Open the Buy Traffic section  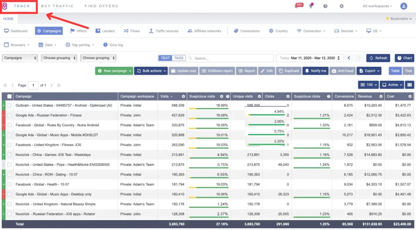(x=57, y=6)
